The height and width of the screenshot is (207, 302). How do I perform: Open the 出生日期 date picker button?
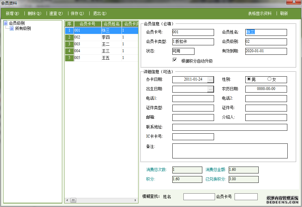click(210, 89)
